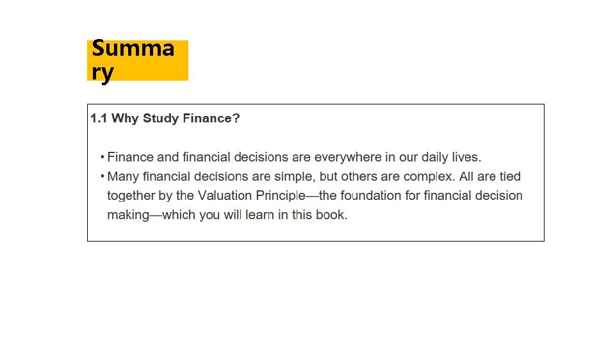Image resolution: width=615 pixels, height=346 pixels.
Task: Select the '1.1 Why Study Finance?' heading
Action: tap(165, 119)
